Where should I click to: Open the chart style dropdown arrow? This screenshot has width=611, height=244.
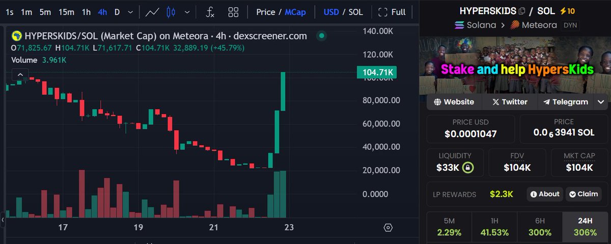[188, 12]
